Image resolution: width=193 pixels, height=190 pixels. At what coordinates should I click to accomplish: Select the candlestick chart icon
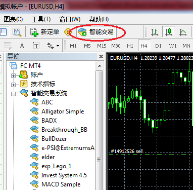tap(169, 32)
